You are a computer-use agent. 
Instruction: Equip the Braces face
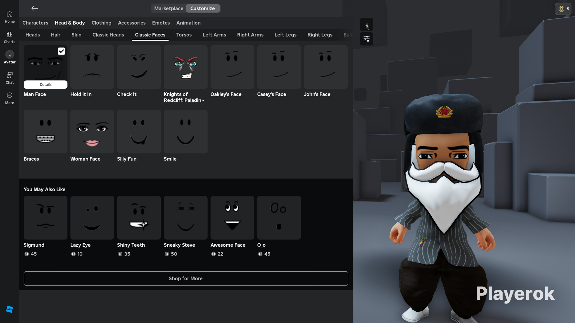(46, 131)
